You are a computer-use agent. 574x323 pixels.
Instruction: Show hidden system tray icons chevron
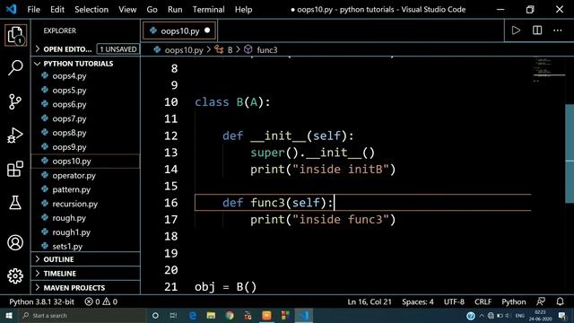(x=482, y=315)
